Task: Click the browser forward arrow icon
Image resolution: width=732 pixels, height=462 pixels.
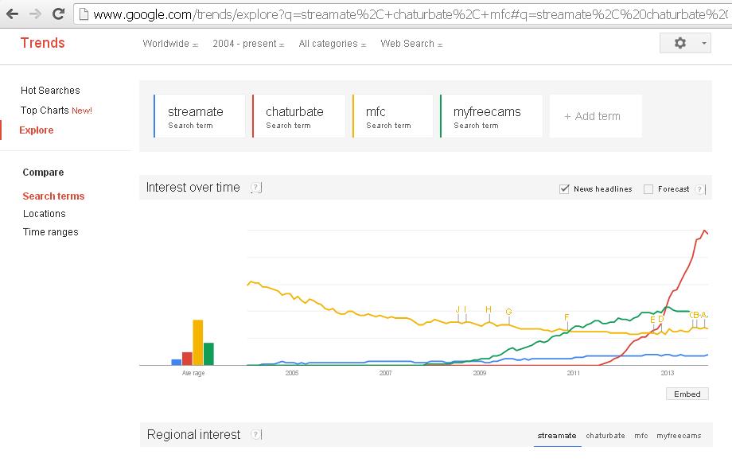Action: pos(36,14)
